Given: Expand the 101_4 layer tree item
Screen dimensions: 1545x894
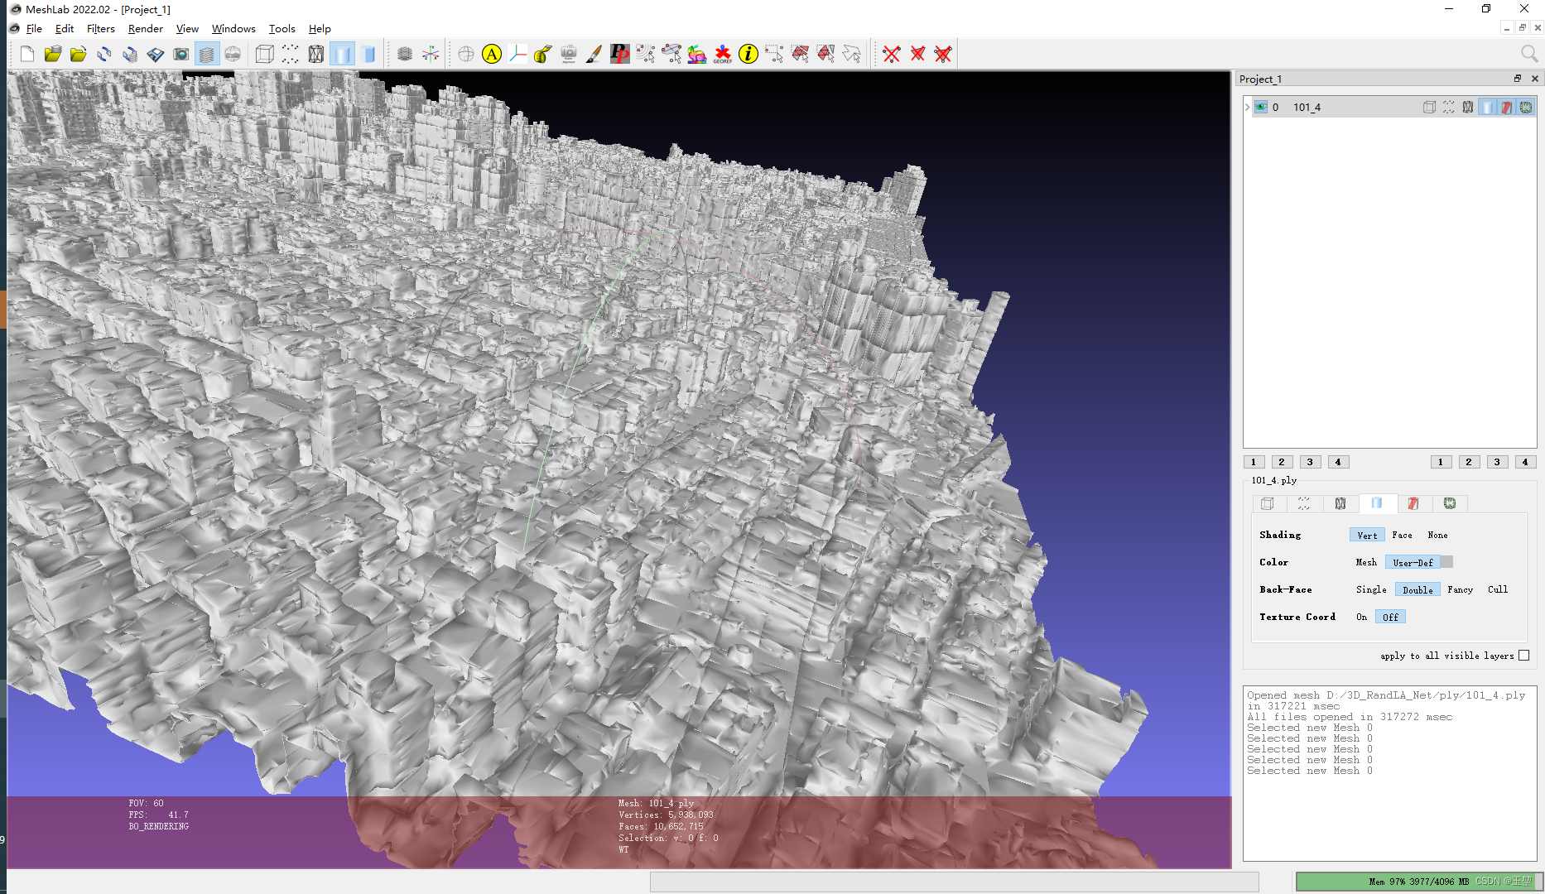Looking at the screenshot, I should pyautogui.click(x=1247, y=107).
